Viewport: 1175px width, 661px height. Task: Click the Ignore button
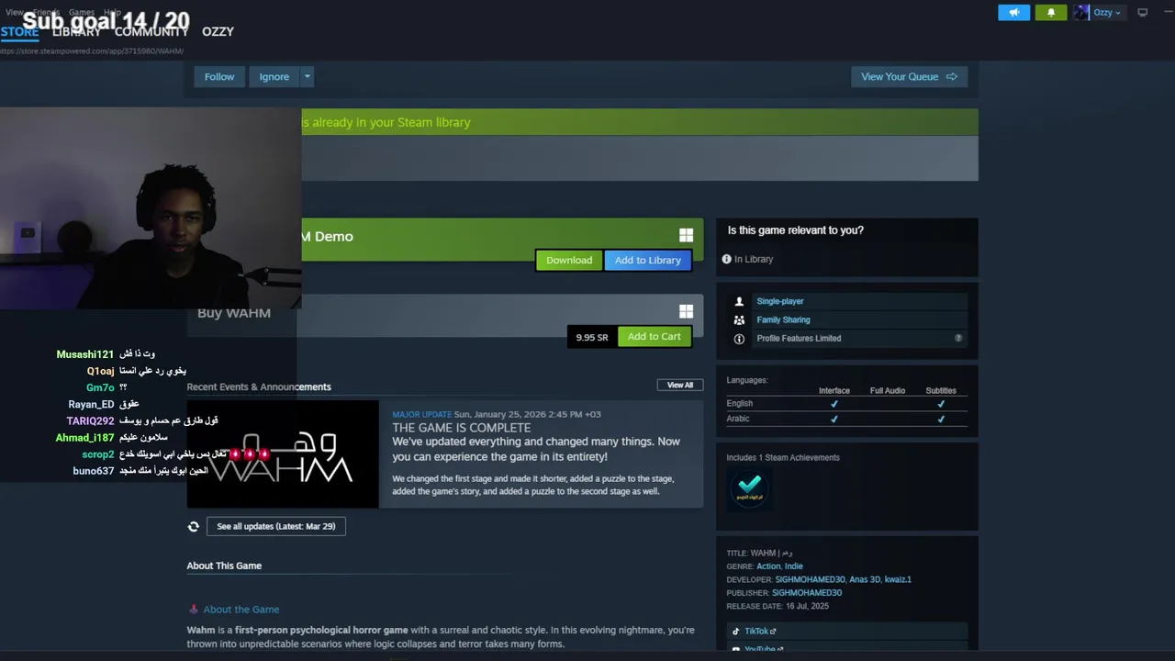point(274,76)
